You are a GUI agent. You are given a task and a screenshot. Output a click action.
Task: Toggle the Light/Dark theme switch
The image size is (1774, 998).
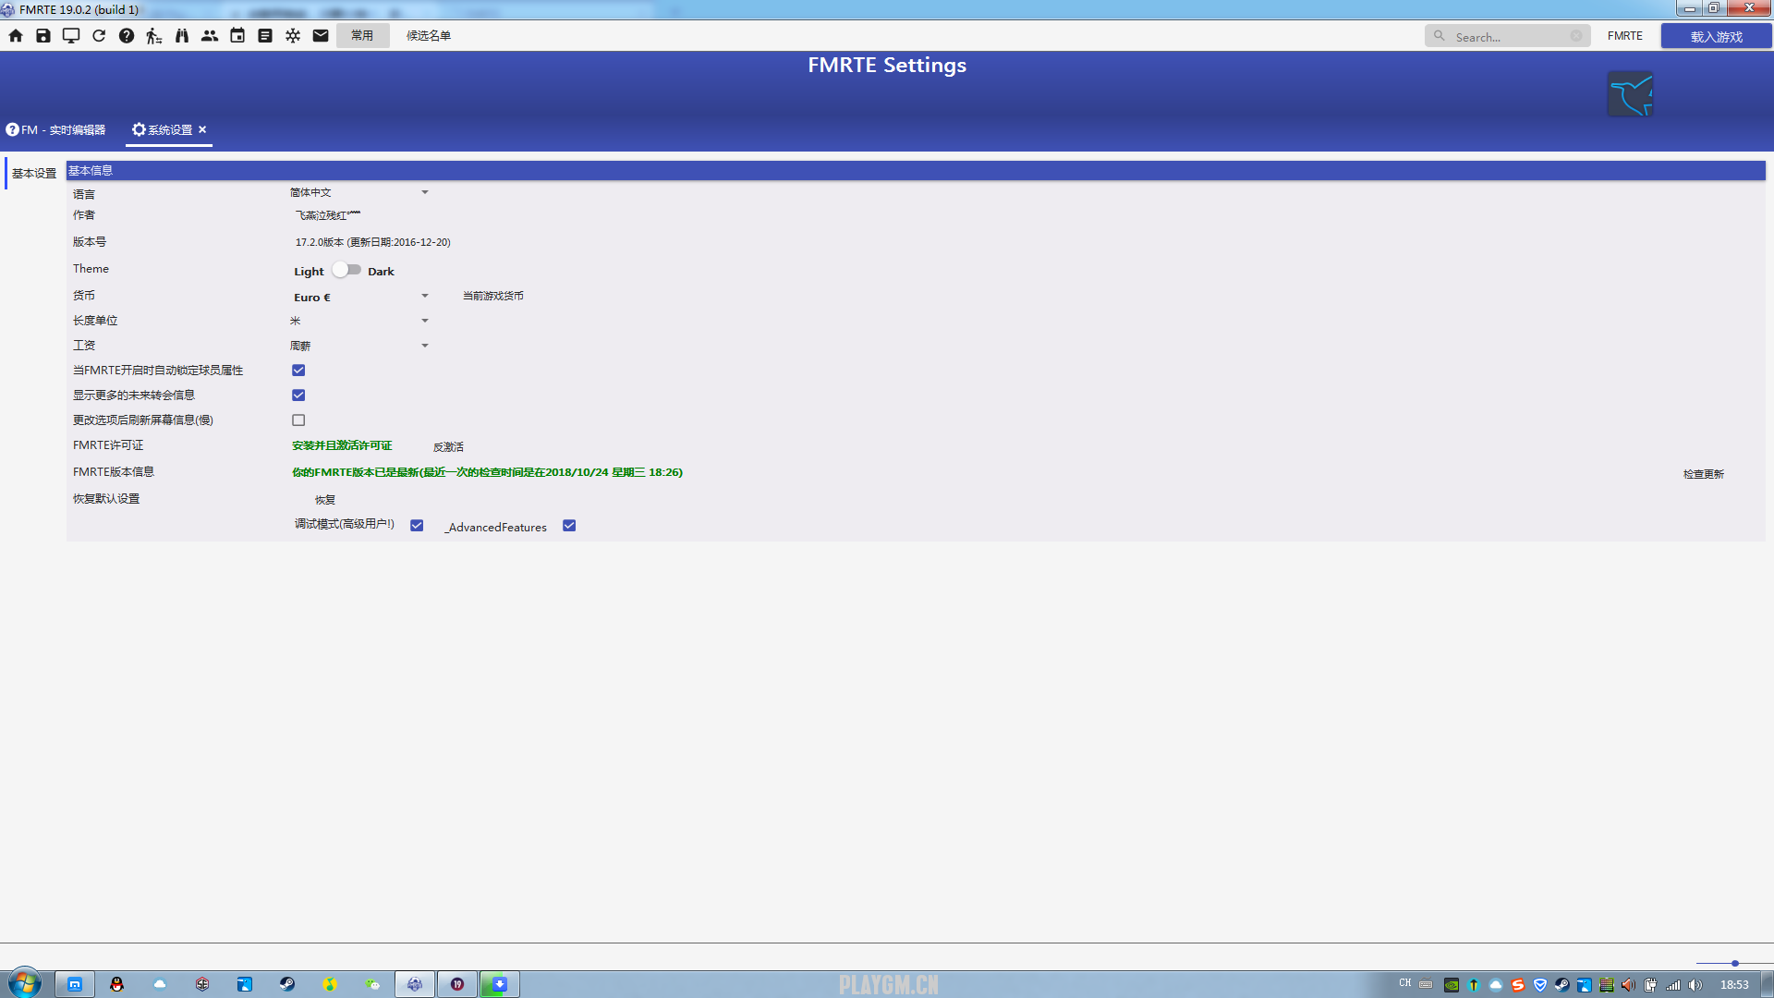click(346, 270)
